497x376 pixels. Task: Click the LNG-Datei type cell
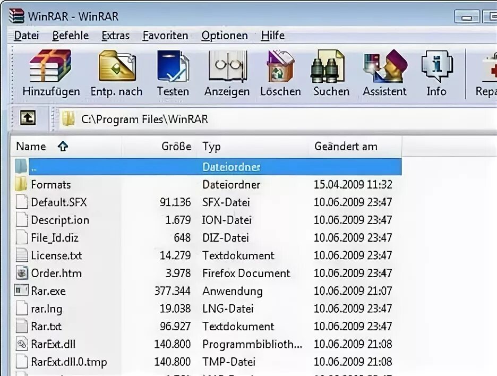(228, 309)
